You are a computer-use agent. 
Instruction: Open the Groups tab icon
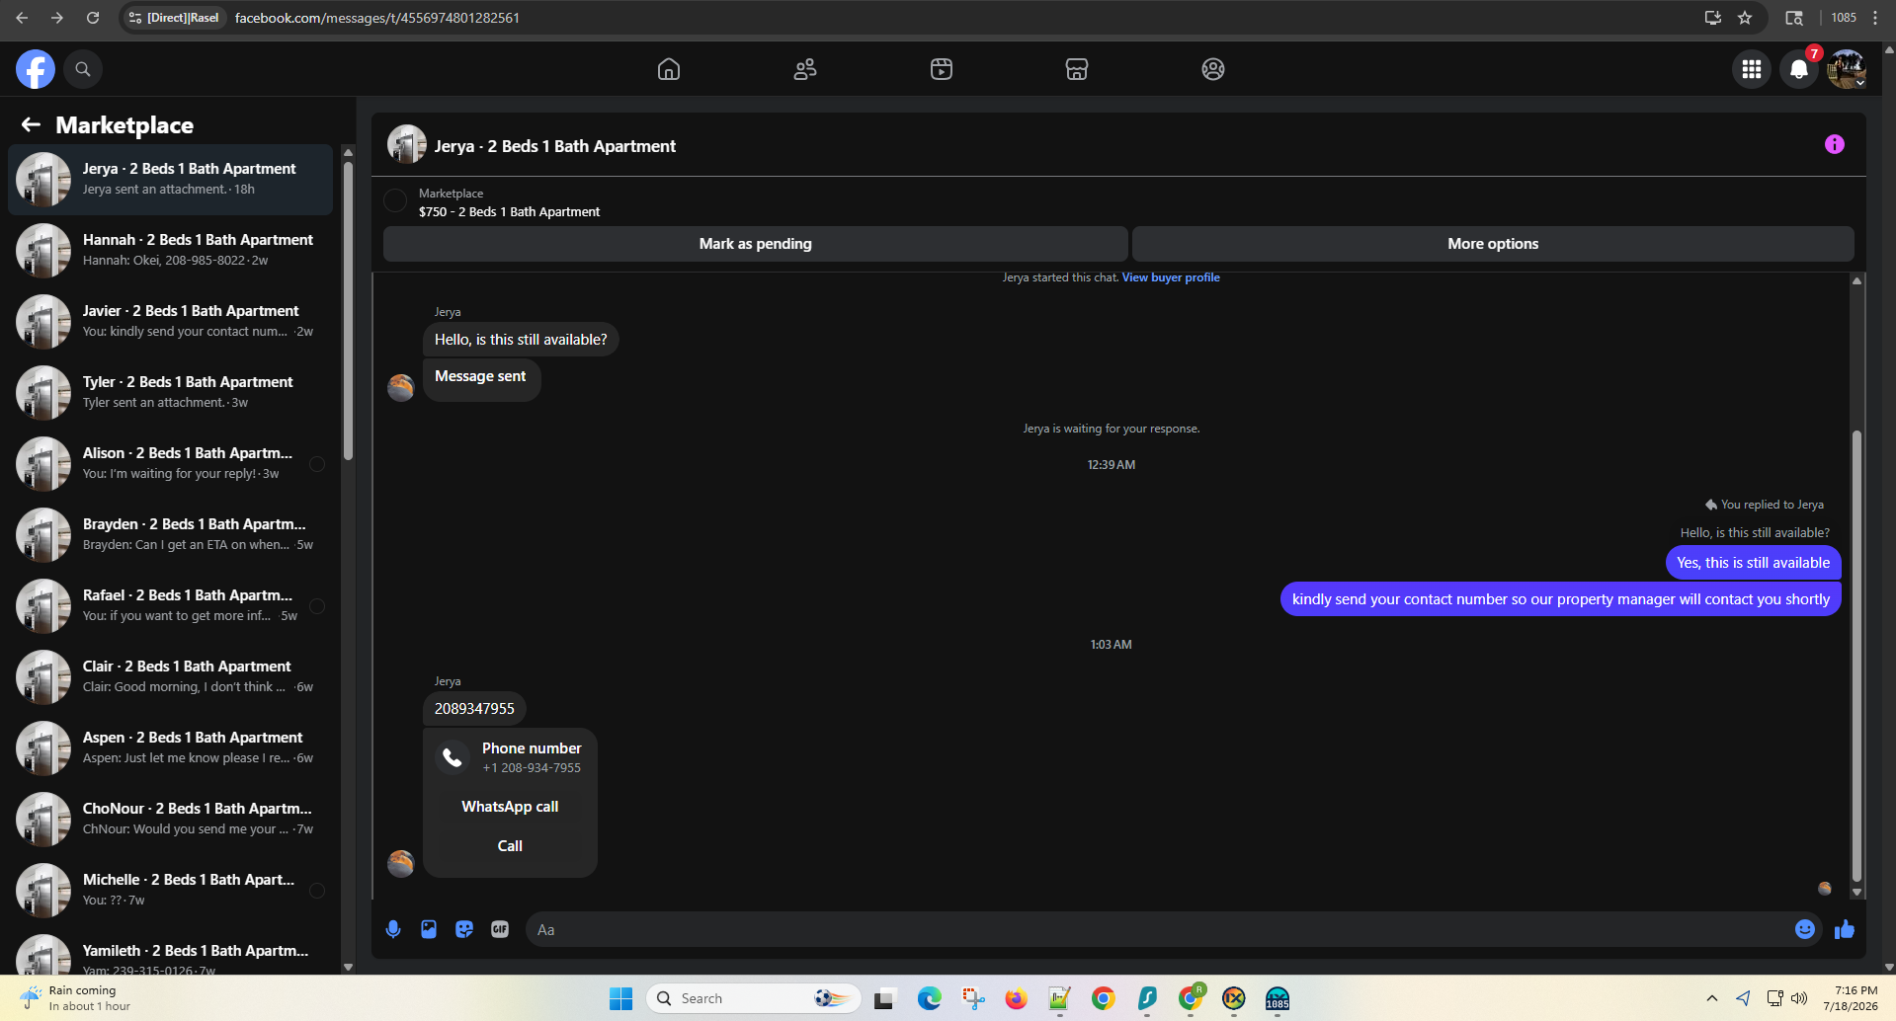[x=1213, y=69]
